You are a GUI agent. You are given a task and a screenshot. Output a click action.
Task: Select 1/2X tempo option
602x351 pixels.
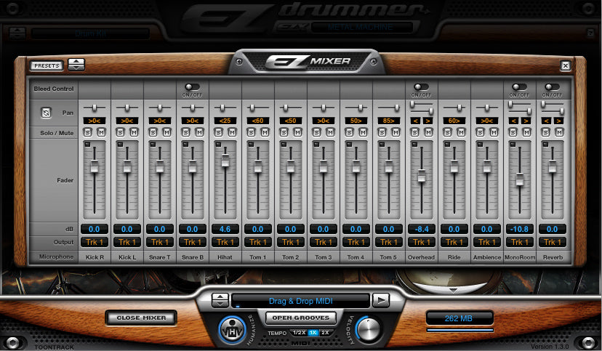click(x=298, y=333)
